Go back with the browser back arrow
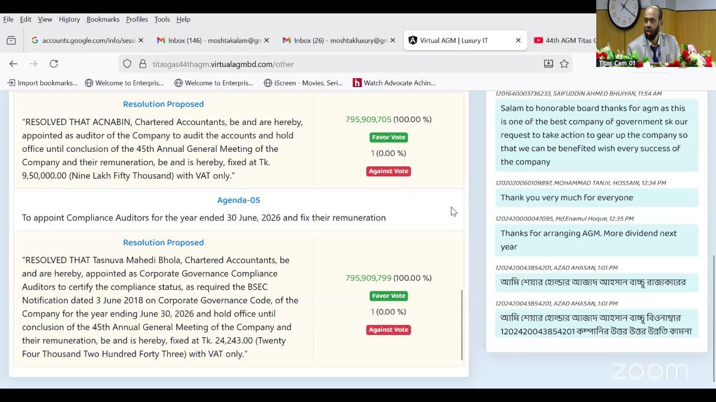The height and width of the screenshot is (402, 716). tap(13, 64)
